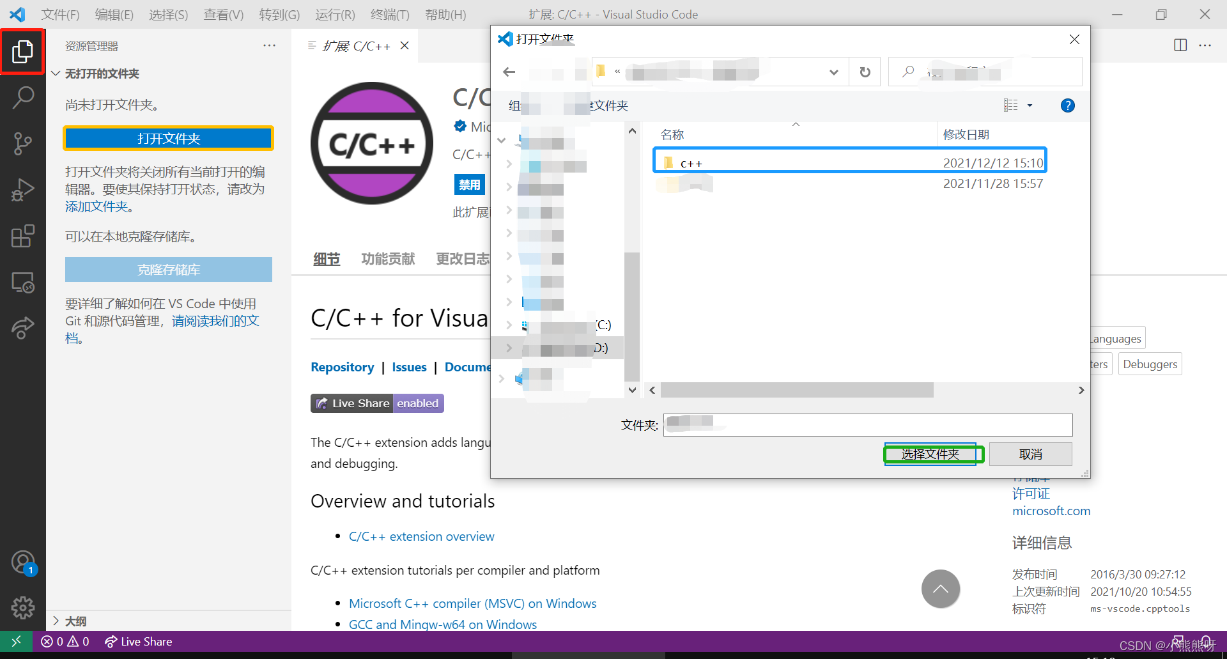The height and width of the screenshot is (659, 1227).
Task: Click the Debuggers category tag
Action: click(x=1150, y=364)
